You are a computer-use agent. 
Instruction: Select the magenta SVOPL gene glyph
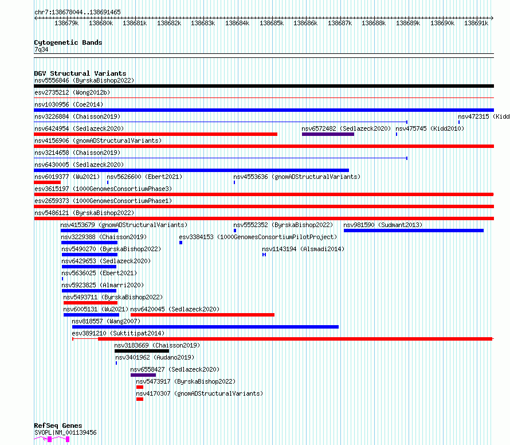tap(52, 439)
